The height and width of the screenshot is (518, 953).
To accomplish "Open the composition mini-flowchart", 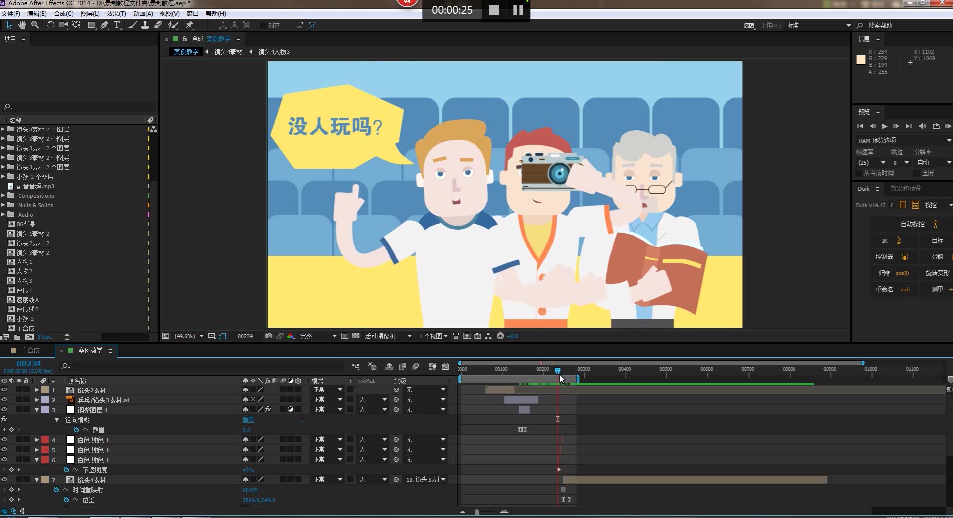I will coord(356,366).
